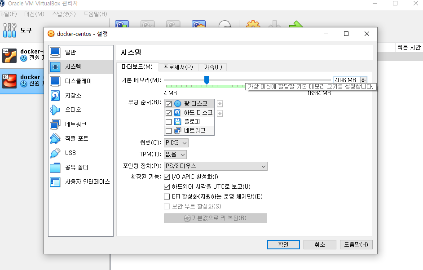Viewport: 423px width, 270px height.
Task: Open the 디스플레이 settings category
Action: [x=81, y=81]
